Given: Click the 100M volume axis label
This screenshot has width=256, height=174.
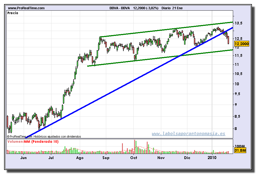Looking at the screenshot, I should (240, 146).
